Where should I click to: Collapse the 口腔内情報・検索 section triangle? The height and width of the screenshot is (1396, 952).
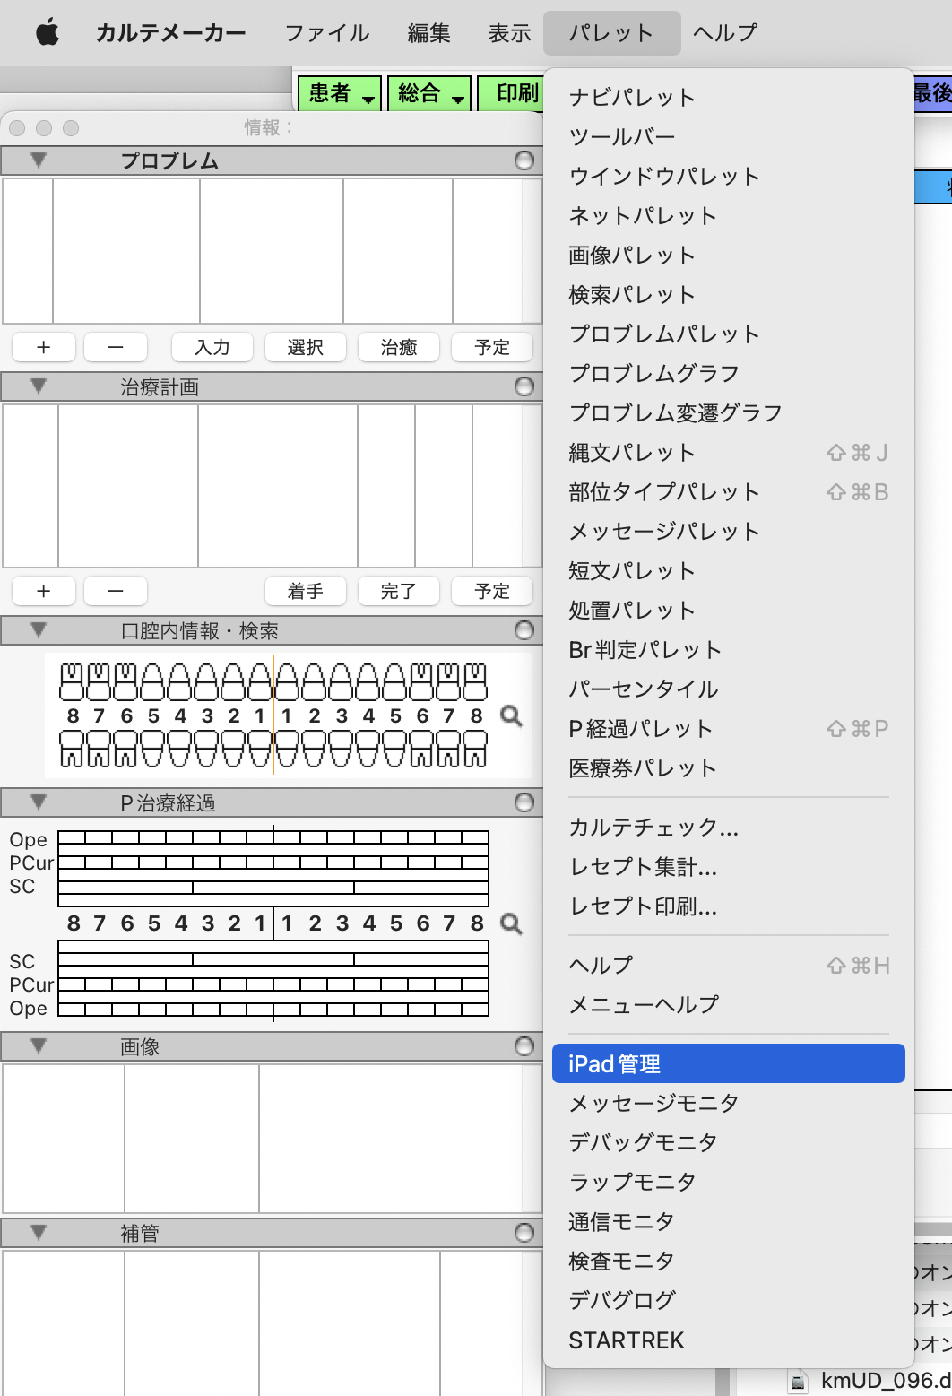pyautogui.click(x=38, y=630)
